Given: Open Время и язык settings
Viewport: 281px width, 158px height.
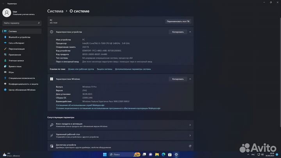Looking at the screenshot, I should 22,66.
